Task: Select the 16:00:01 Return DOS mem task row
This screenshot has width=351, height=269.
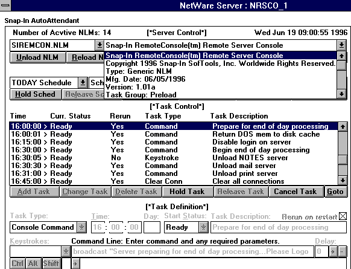Action: [x=174, y=134]
